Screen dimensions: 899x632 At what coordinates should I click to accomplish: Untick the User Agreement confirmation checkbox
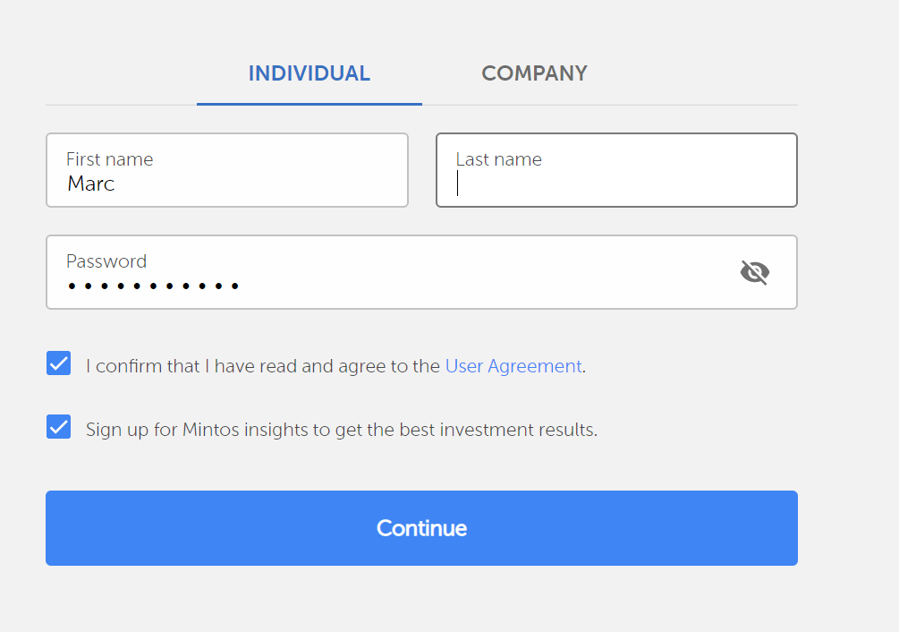point(59,363)
